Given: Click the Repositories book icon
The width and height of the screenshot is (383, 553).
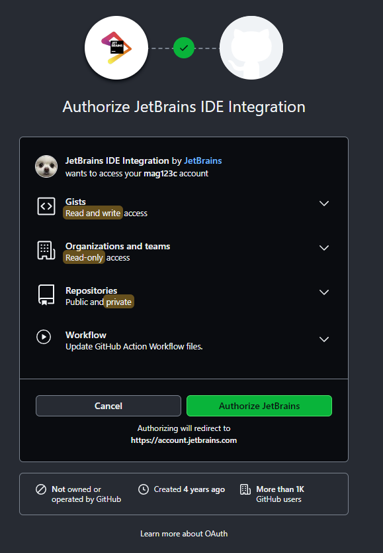Looking at the screenshot, I should coord(46,295).
